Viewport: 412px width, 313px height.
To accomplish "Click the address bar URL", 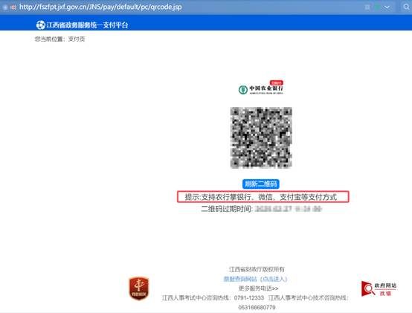I will point(100,7).
